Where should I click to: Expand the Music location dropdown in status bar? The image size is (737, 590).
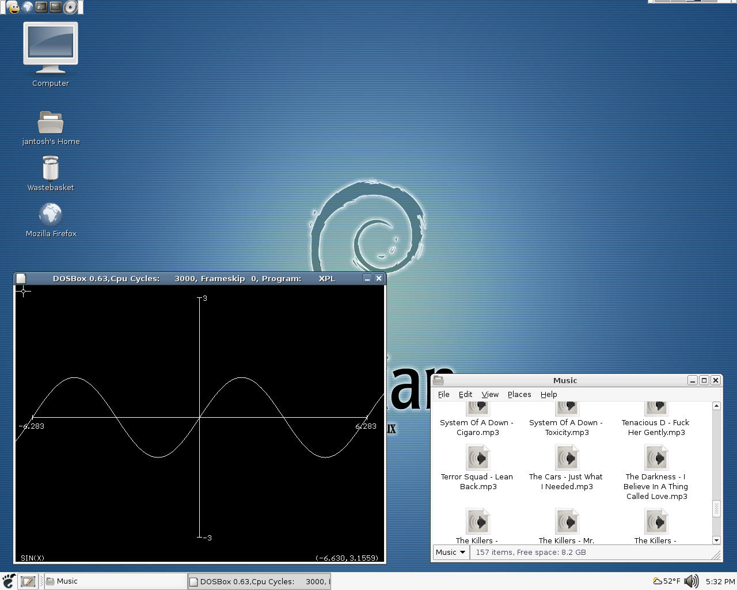tap(450, 552)
